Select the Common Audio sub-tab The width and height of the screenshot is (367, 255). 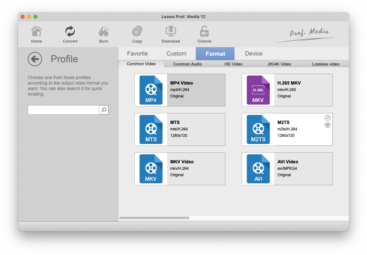click(187, 64)
